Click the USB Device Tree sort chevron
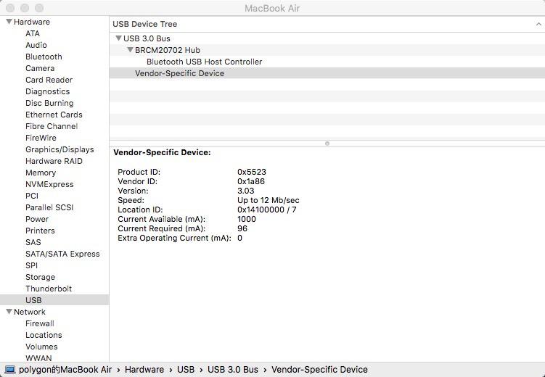 [x=538, y=24]
